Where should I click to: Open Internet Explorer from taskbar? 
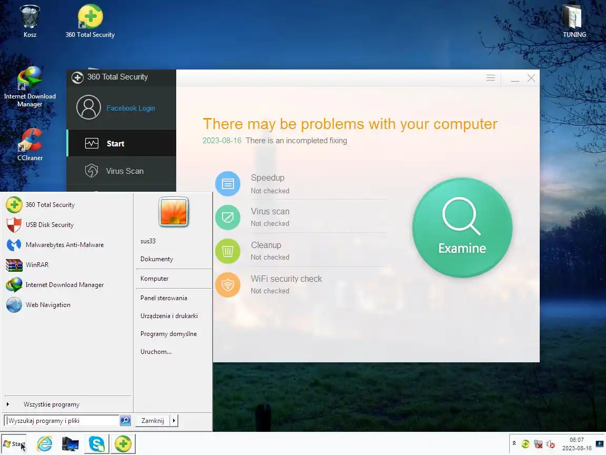[44, 444]
